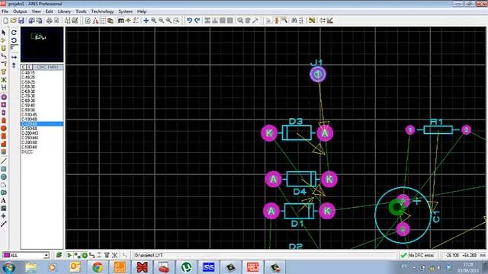Viewport: 488px width, 274px height.
Task: Select the highlighted blue entry in the pad list
Action: coord(42,124)
